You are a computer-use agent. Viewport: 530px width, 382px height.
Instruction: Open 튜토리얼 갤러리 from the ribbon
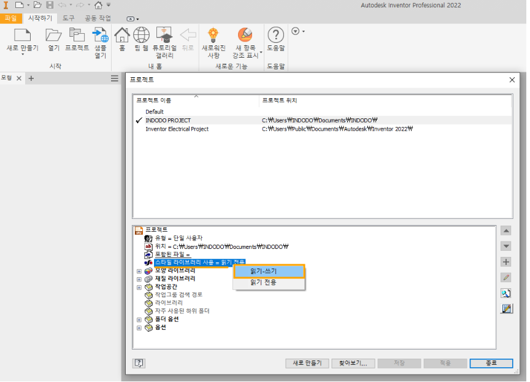click(x=164, y=43)
